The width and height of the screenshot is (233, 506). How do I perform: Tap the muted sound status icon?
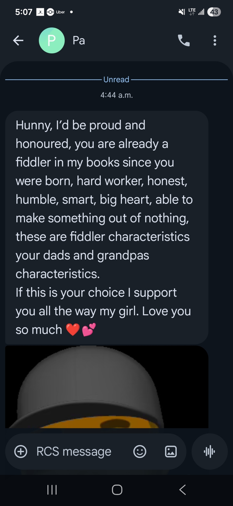(x=182, y=12)
